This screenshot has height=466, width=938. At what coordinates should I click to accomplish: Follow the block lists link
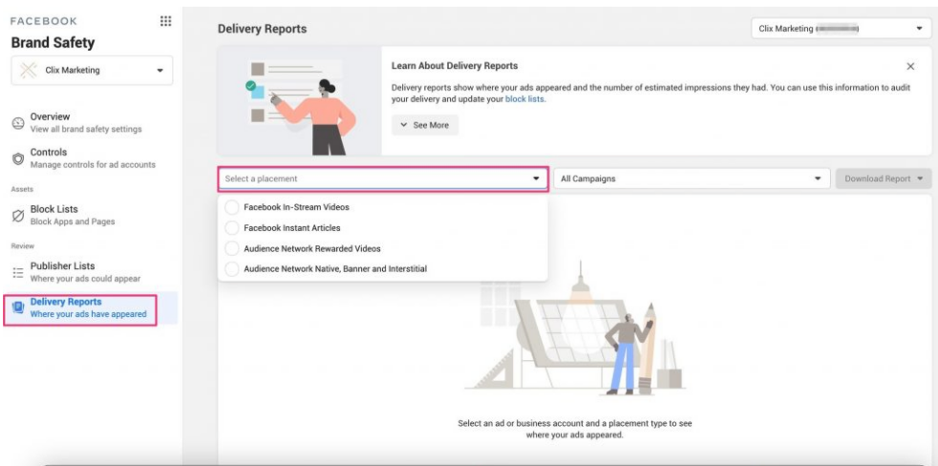(x=524, y=100)
